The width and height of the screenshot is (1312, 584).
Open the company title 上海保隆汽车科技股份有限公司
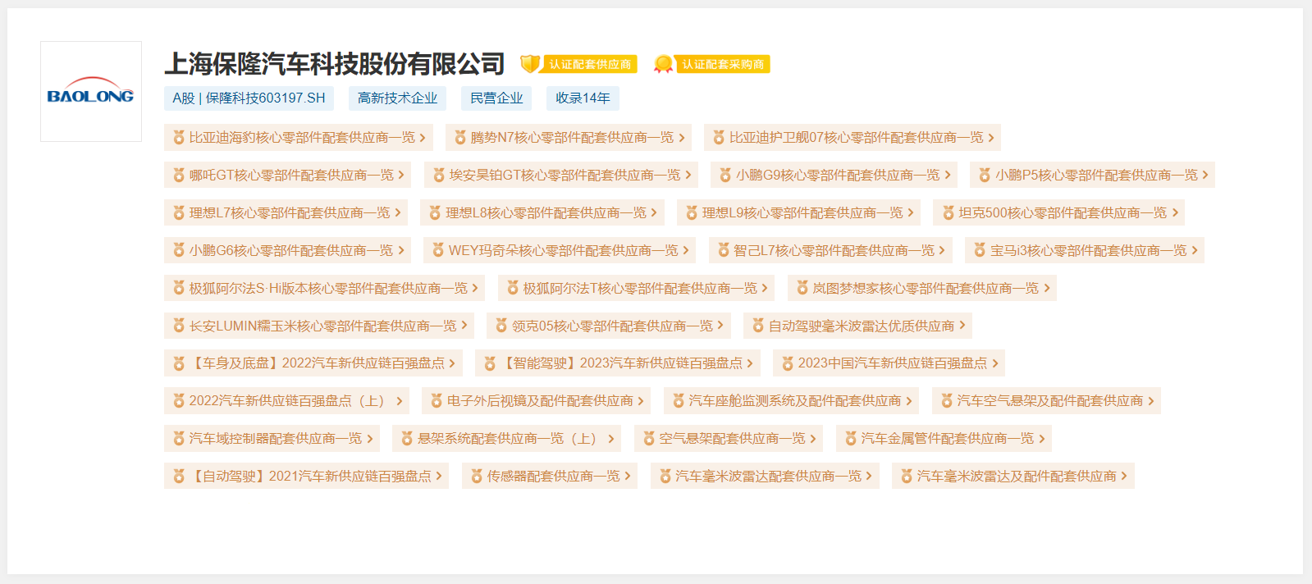point(335,64)
